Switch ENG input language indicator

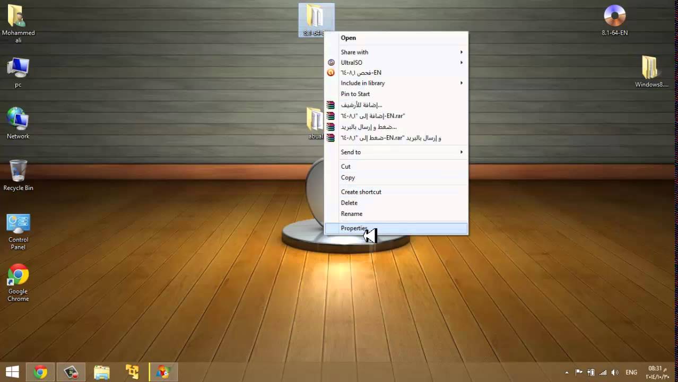631,372
